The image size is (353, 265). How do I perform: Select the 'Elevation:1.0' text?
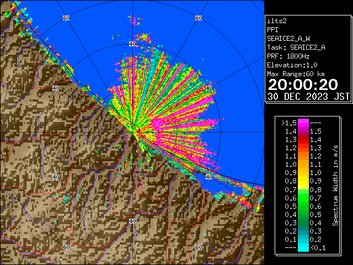coord(292,65)
